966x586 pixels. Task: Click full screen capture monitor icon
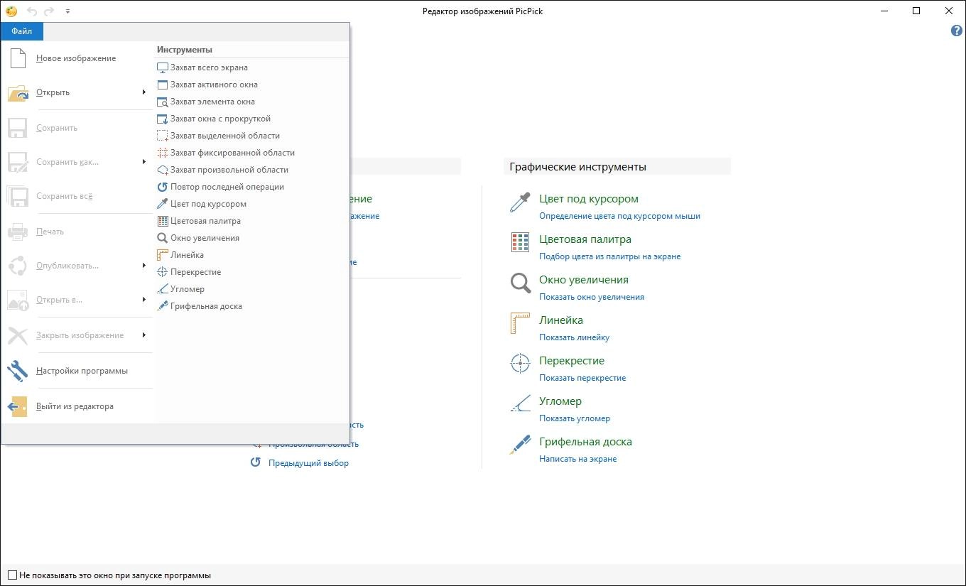163,68
